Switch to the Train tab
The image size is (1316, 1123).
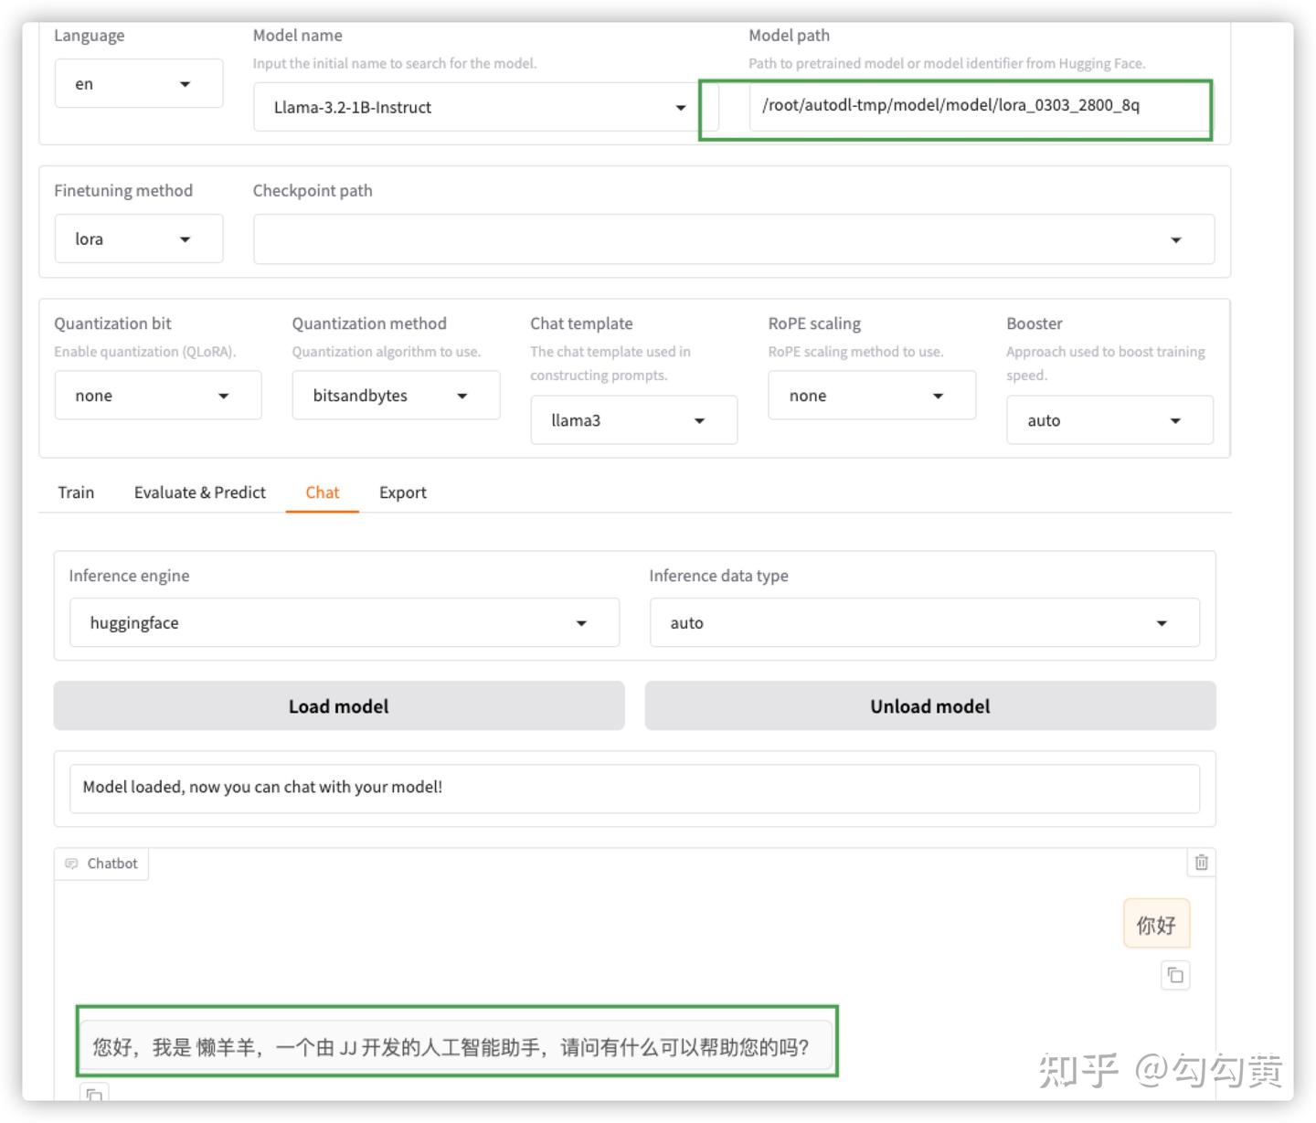coord(75,493)
